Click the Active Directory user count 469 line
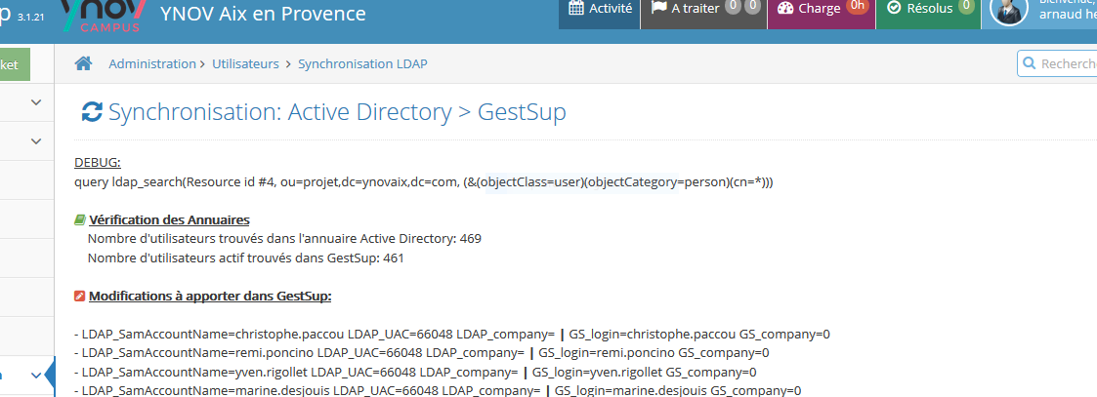The image size is (1097, 397). click(x=284, y=239)
